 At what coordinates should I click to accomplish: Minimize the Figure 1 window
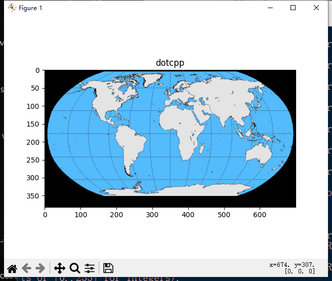tap(270, 8)
